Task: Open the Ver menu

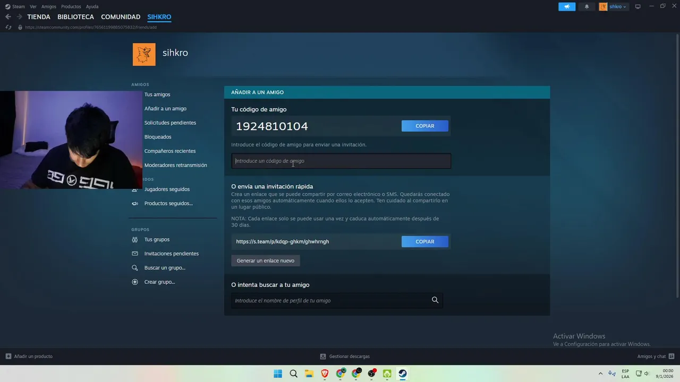Action: pos(33,6)
